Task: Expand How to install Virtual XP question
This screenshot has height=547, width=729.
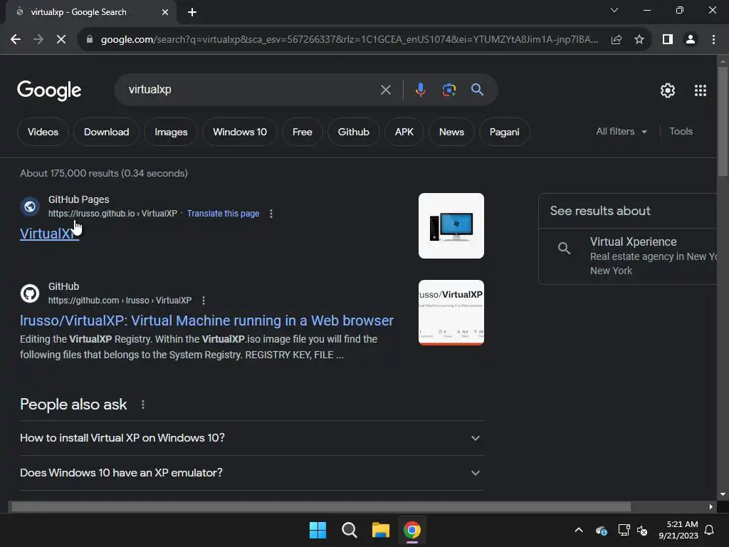Action: tap(251, 438)
